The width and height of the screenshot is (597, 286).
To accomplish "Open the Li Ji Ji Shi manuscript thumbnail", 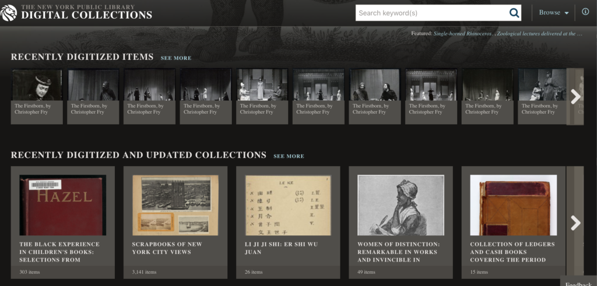I will point(288,205).
